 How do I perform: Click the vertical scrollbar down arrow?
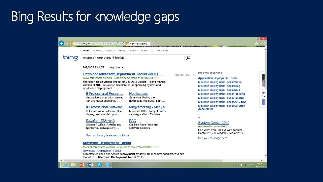[266, 156]
